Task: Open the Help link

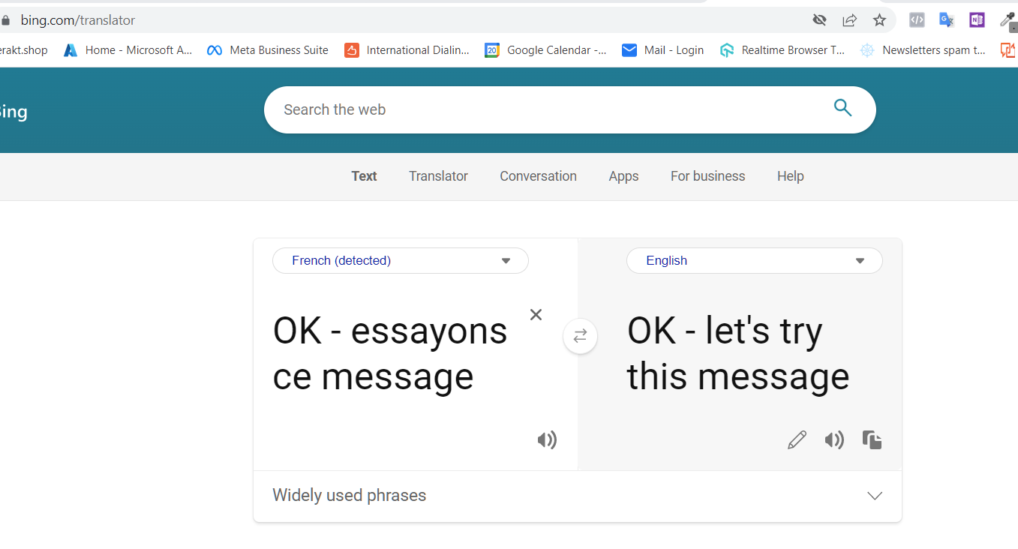Action: point(790,176)
